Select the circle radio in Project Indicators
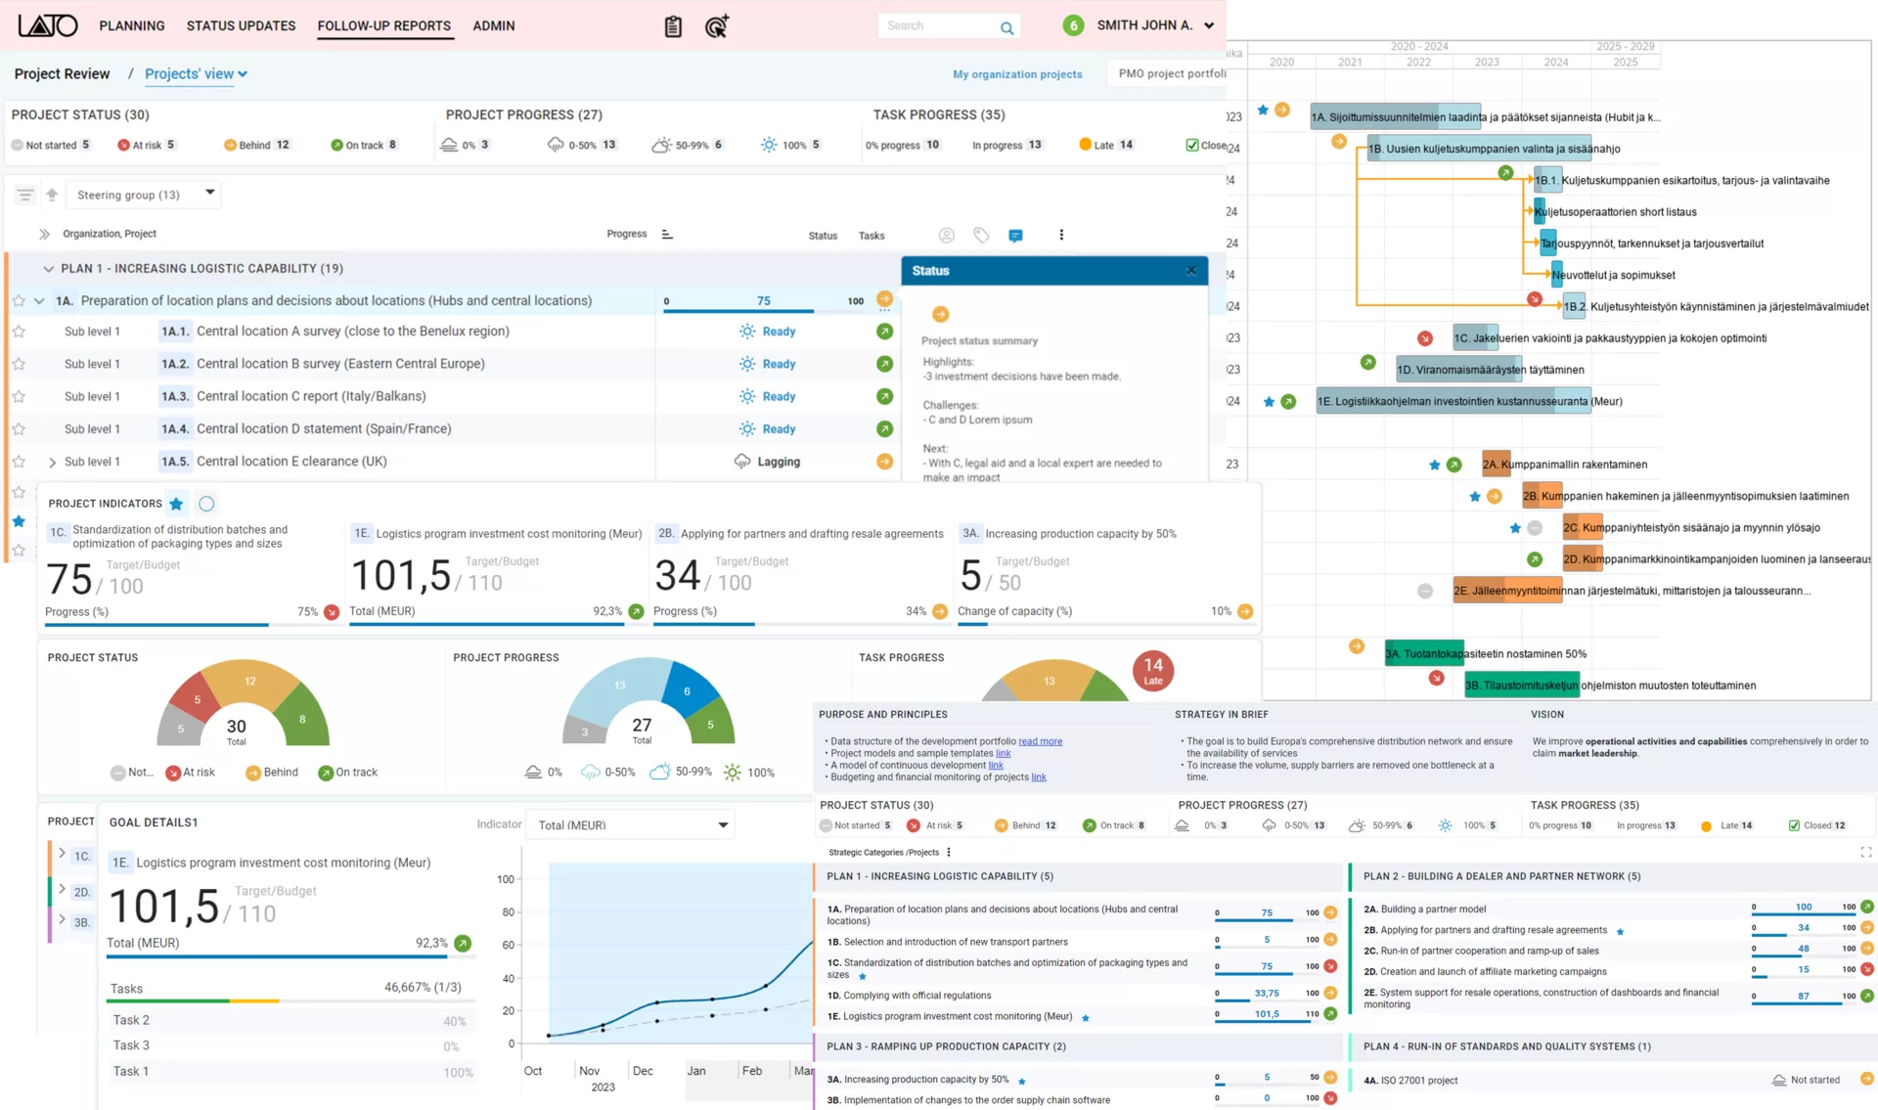The width and height of the screenshot is (1878, 1110). coord(206,504)
